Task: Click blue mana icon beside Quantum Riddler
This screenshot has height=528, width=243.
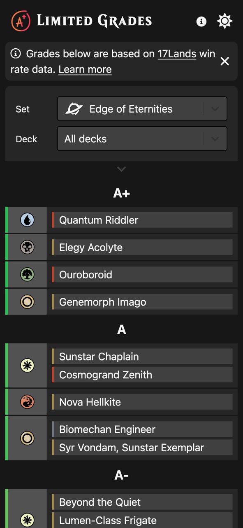Action: click(x=27, y=220)
